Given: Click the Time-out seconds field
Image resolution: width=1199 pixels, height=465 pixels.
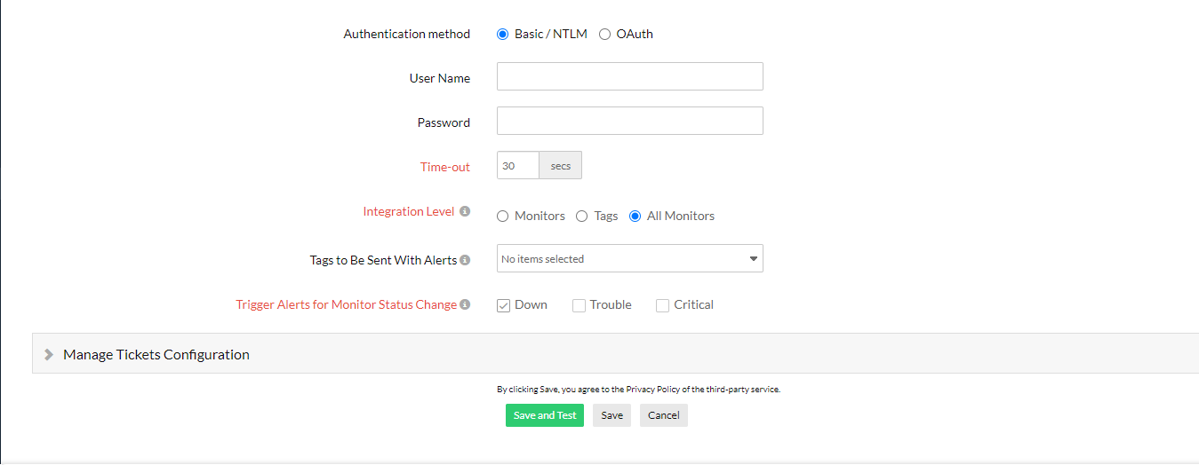Looking at the screenshot, I should click(x=517, y=166).
